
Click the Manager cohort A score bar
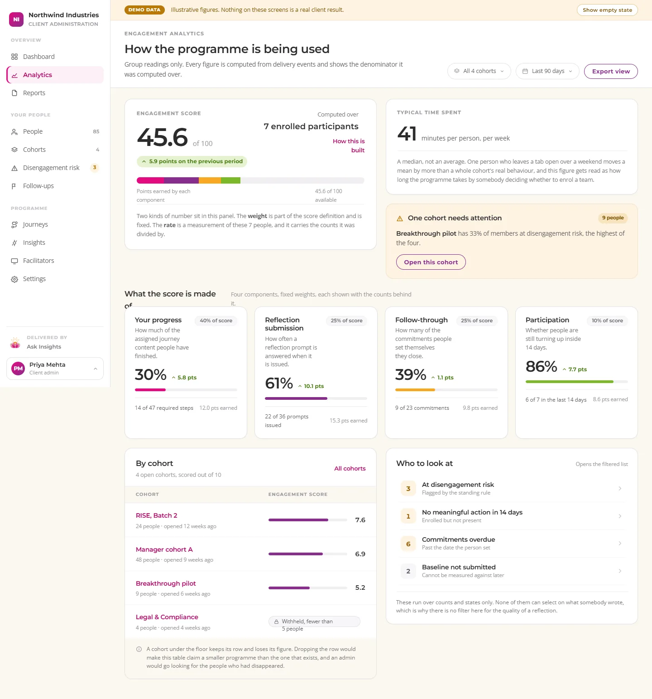pos(307,554)
